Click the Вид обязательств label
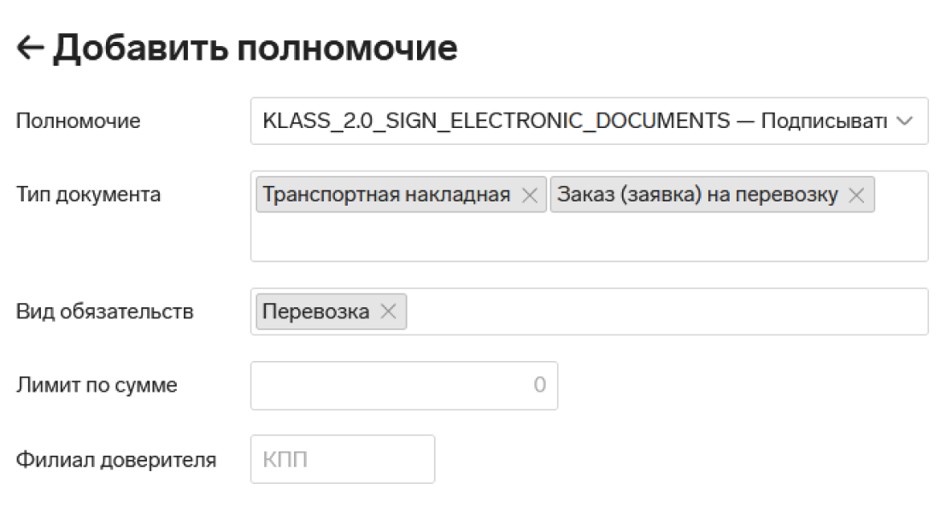Viewport: 940px width, 512px height. point(105,312)
